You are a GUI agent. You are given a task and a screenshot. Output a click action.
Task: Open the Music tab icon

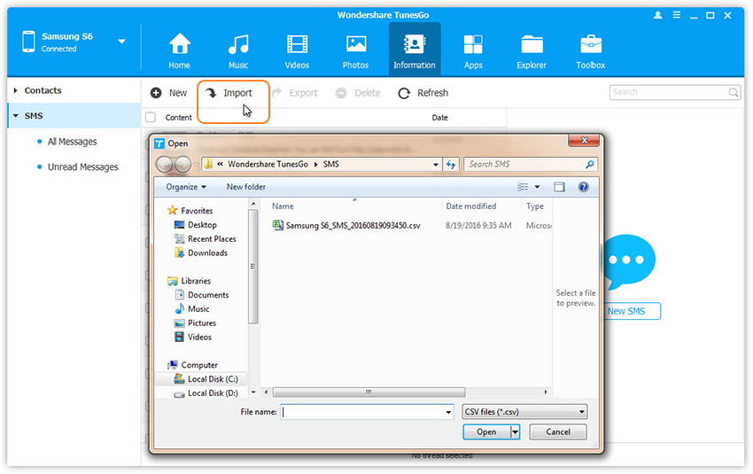pyautogui.click(x=238, y=44)
